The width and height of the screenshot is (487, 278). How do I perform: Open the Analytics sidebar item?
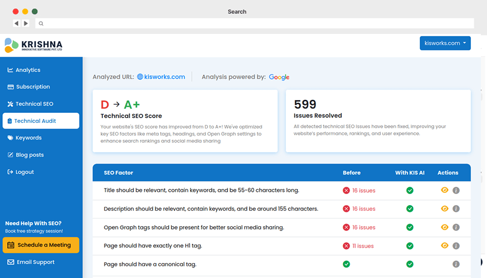pos(24,70)
